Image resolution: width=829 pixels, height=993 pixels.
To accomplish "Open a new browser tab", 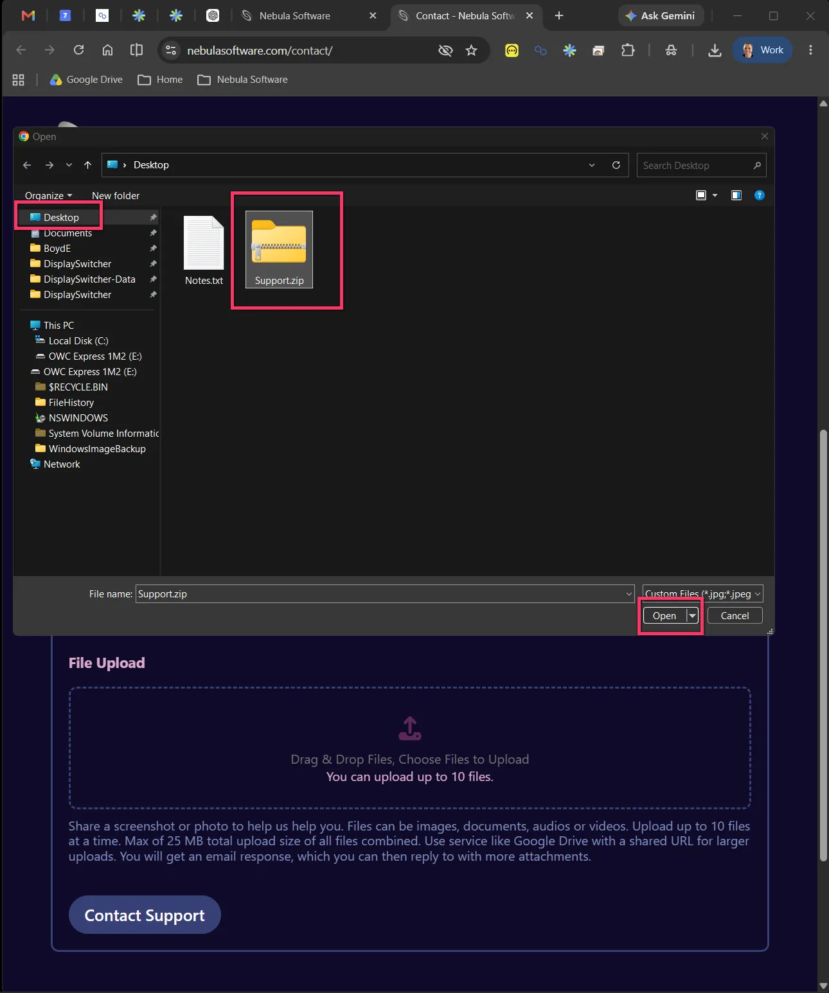I will coord(559,15).
